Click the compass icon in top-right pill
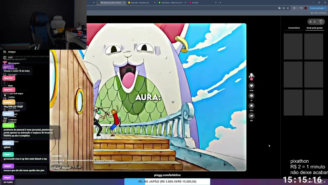Screen dimensions: 328x185 pyautogui.click(x=310, y=22)
